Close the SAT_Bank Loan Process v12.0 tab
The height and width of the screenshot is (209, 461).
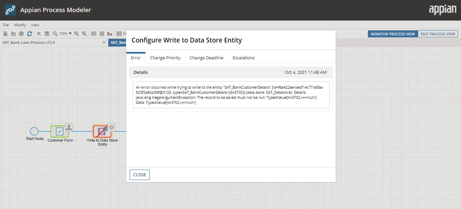104,42
